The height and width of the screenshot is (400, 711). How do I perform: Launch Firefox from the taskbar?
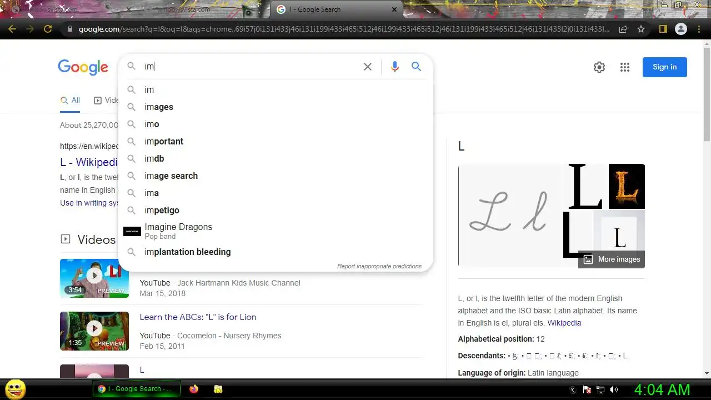pyautogui.click(x=194, y=389)
